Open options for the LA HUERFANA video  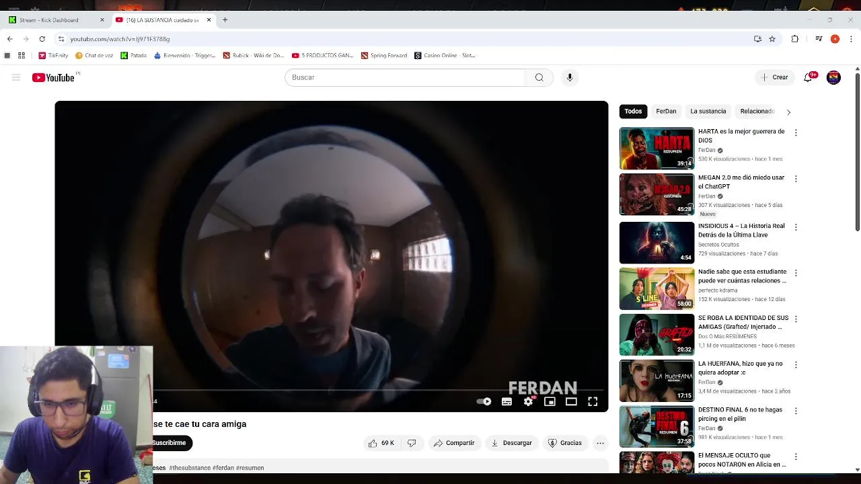point(796,364)
